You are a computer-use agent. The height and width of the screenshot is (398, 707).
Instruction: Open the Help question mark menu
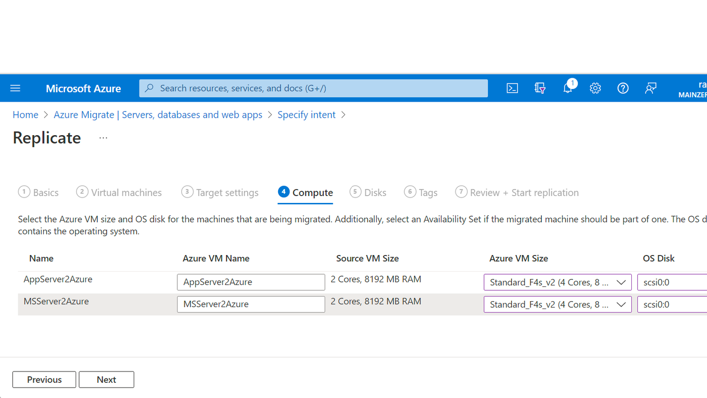point(623,88)
